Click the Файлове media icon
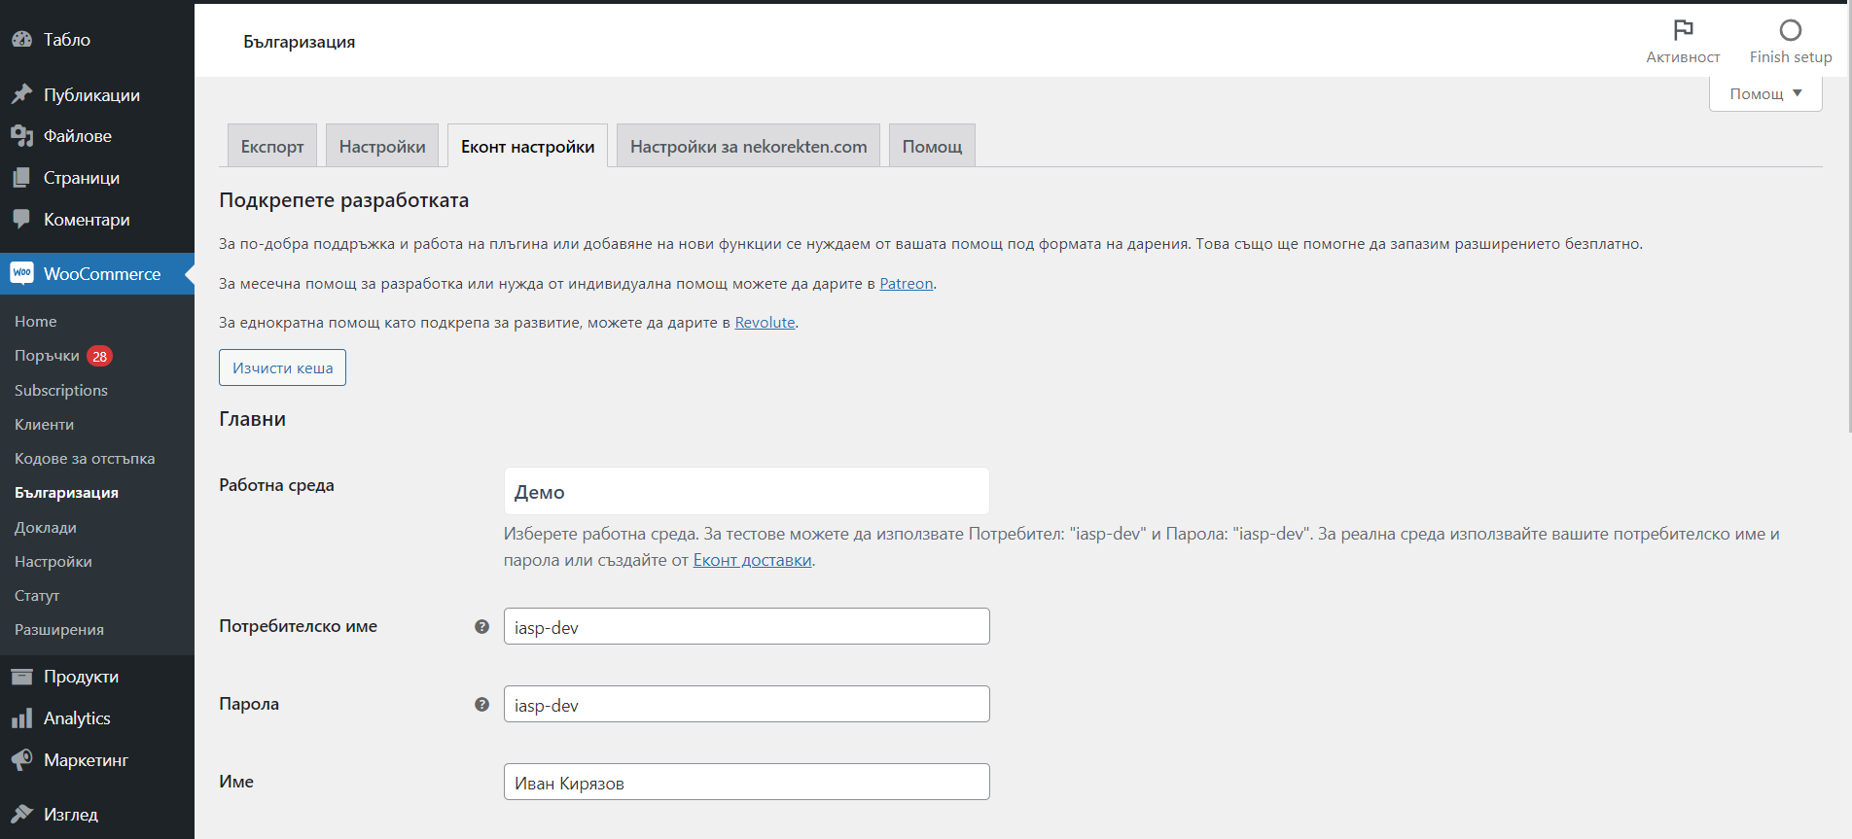This screenshot has width=1852, height=839. pos(21,136)
